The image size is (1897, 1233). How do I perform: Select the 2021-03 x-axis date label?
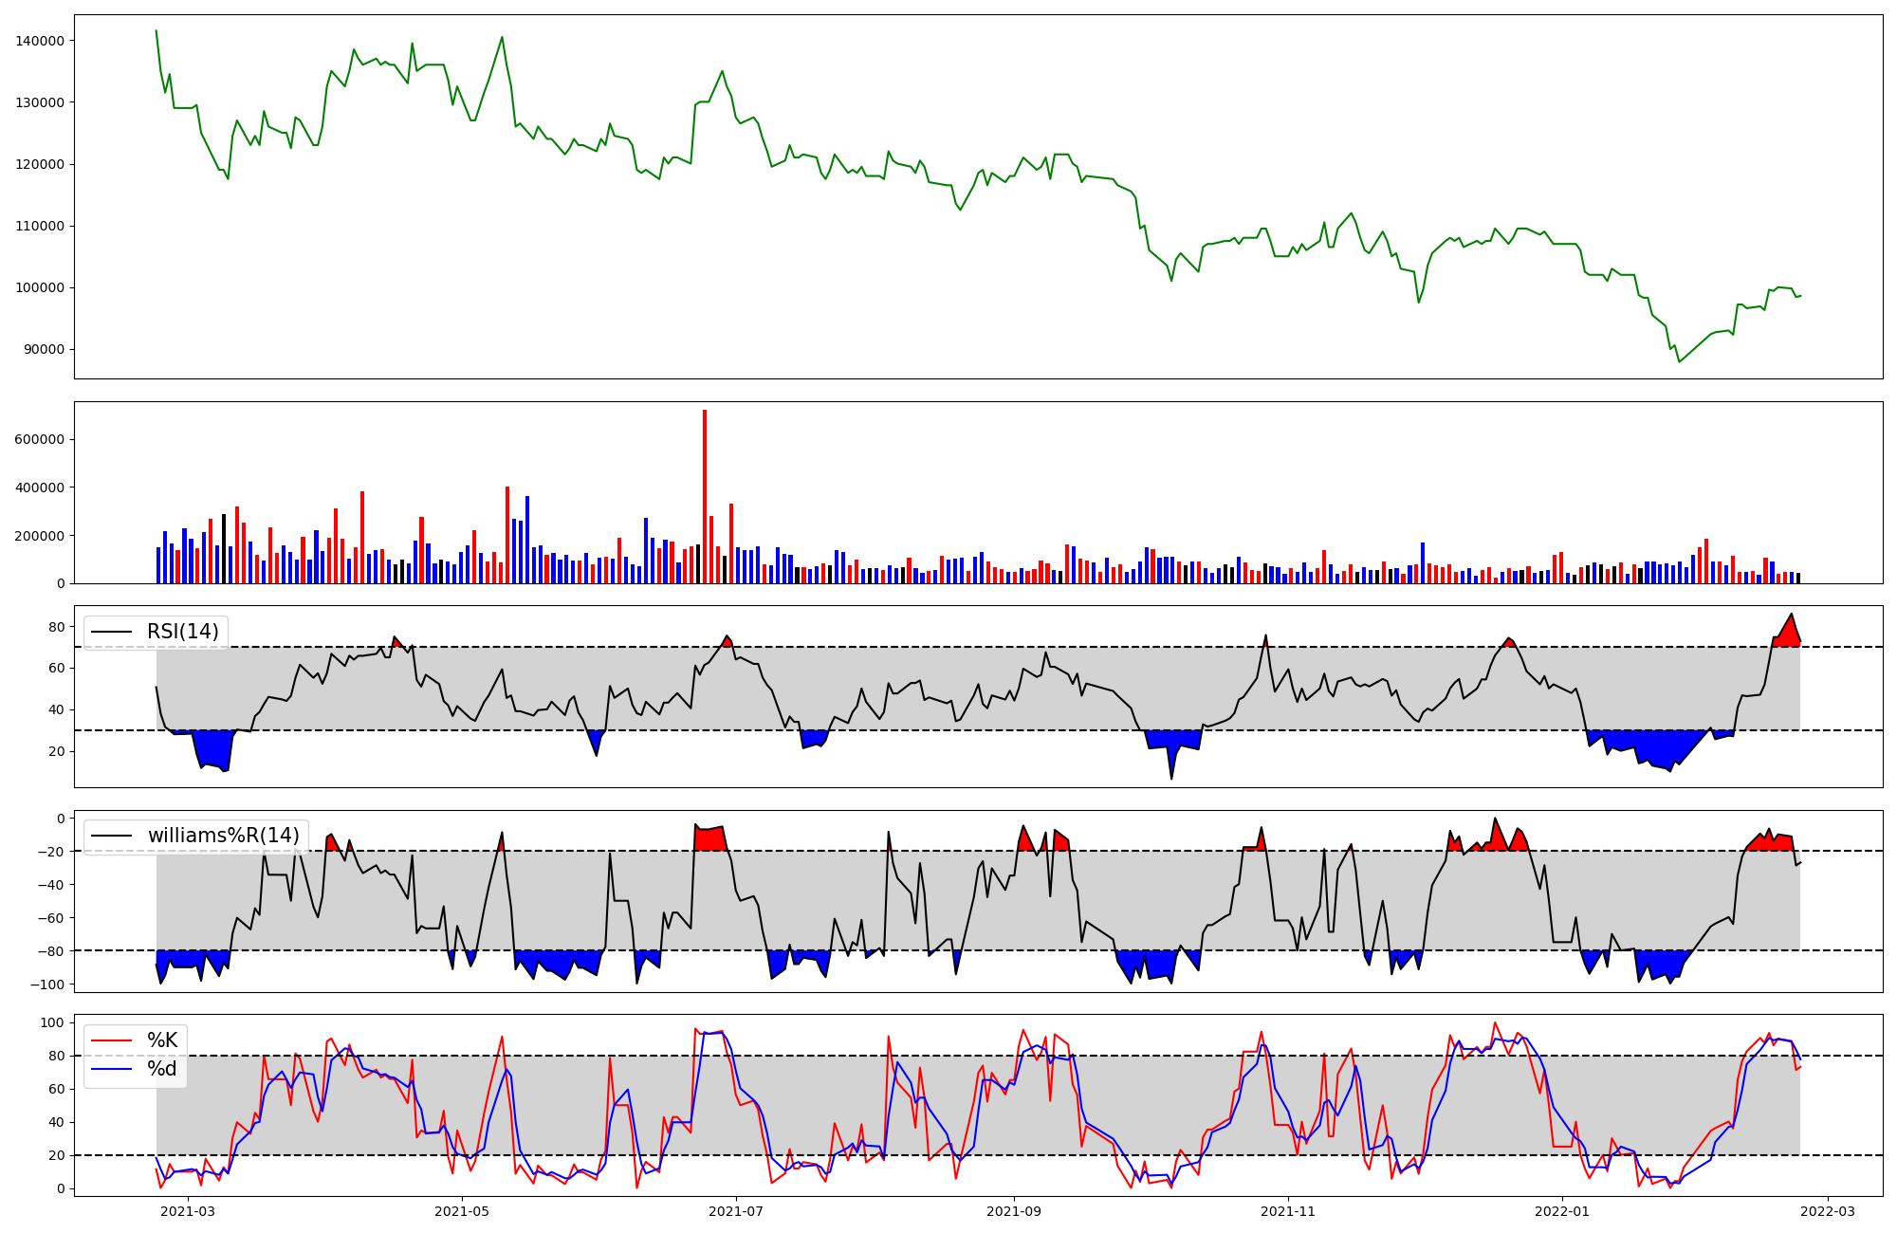(x=188, y=1211)
